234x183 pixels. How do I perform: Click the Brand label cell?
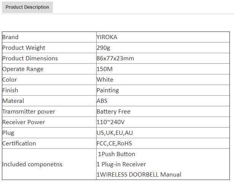(x=10, y=37)
